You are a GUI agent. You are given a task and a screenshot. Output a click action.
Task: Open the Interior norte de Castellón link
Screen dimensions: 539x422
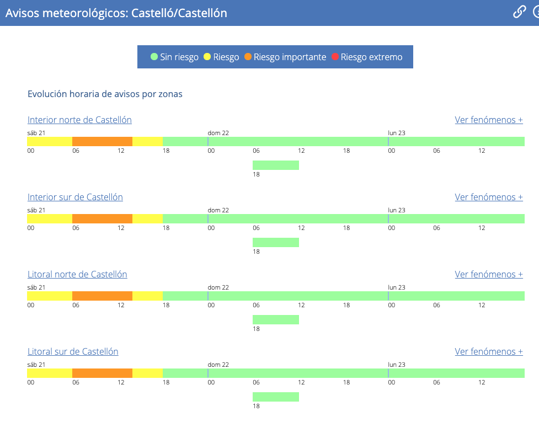79,120
